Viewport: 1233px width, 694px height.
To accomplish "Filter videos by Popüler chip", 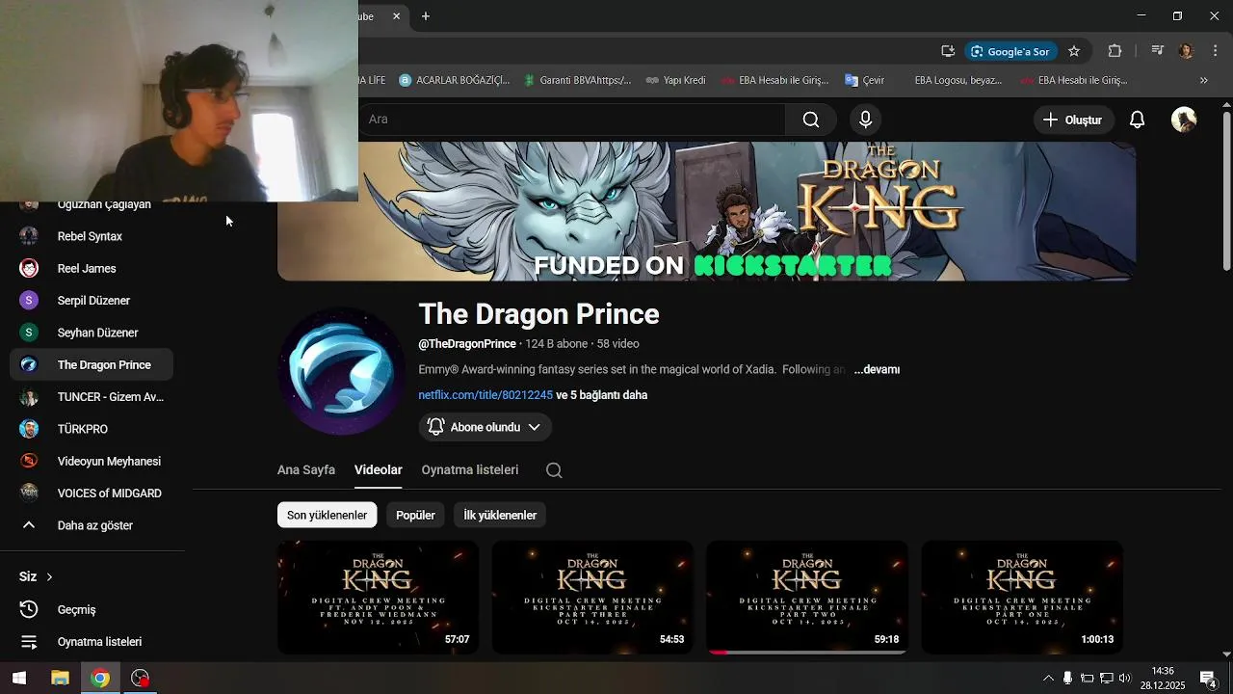I will [415, 516].
